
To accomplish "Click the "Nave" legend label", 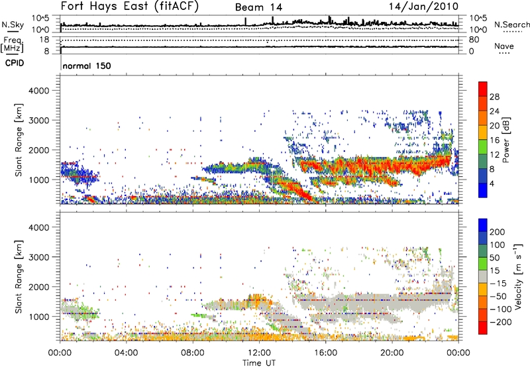I will (504, 46).
